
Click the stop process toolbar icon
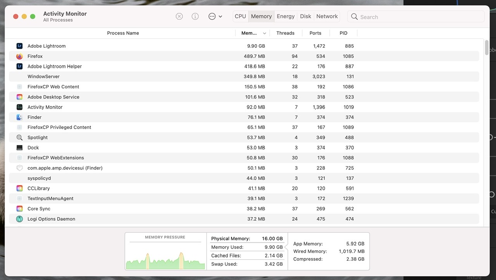tap(179, 16)
